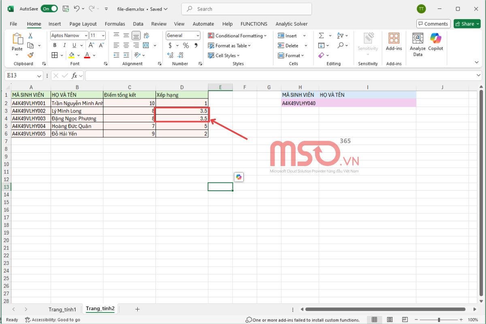
Task: Open the Aptos Narrow font name dropdown
Action: 86,36
